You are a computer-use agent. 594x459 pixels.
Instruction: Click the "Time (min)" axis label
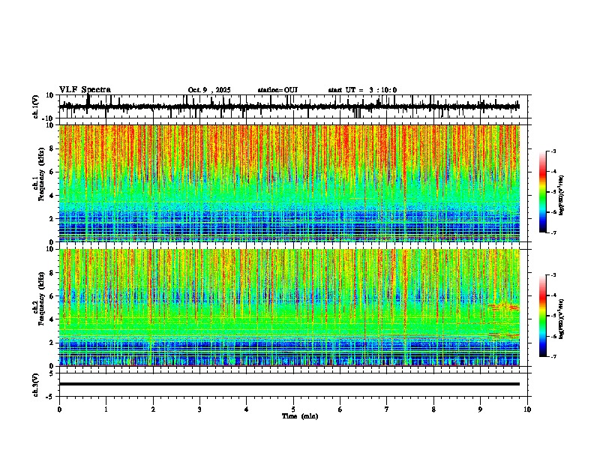300,416
